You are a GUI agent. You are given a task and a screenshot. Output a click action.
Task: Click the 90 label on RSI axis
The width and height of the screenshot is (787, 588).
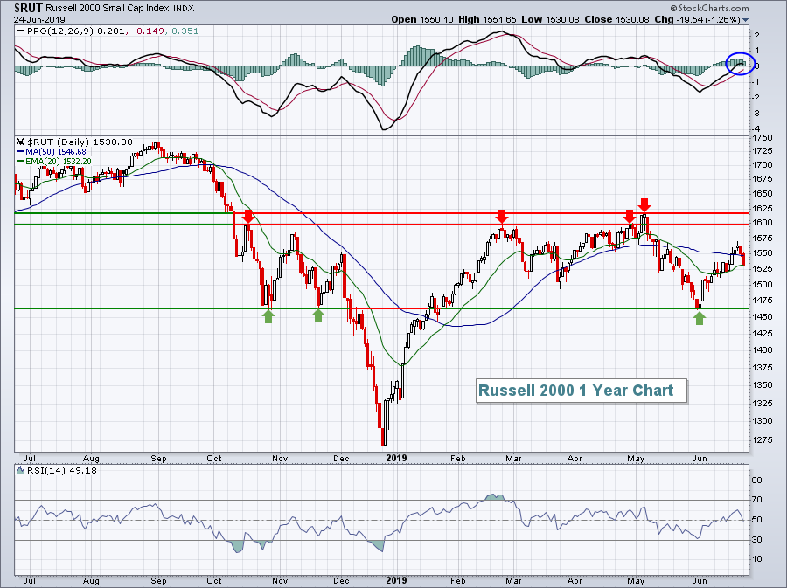[757, 481]
